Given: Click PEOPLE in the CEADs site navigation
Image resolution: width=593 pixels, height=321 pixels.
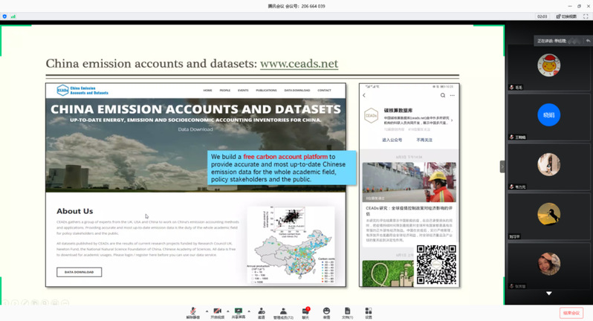Looking at the screenshot, I should [x=225, y=91].
